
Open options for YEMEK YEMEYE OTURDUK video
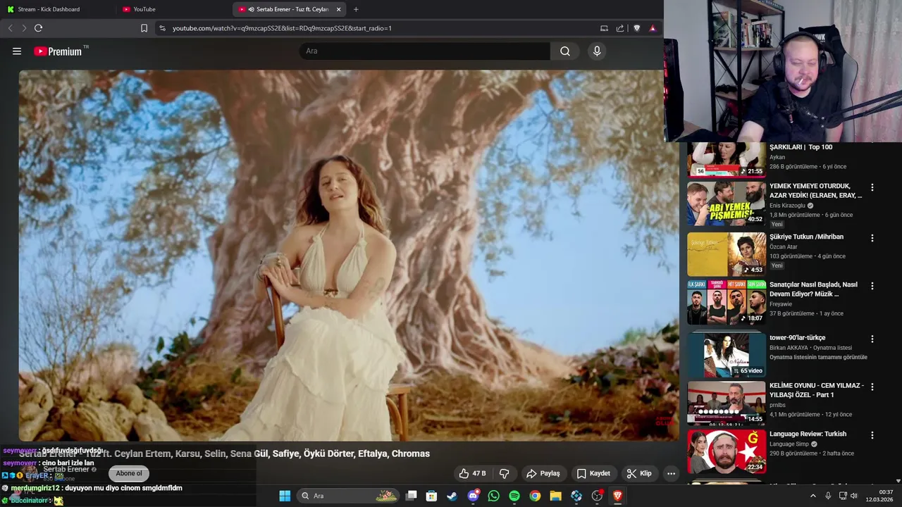[872, 187]
